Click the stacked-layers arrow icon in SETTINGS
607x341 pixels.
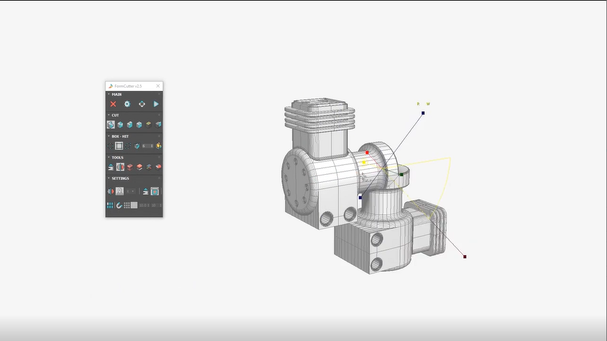pos(145,191)
